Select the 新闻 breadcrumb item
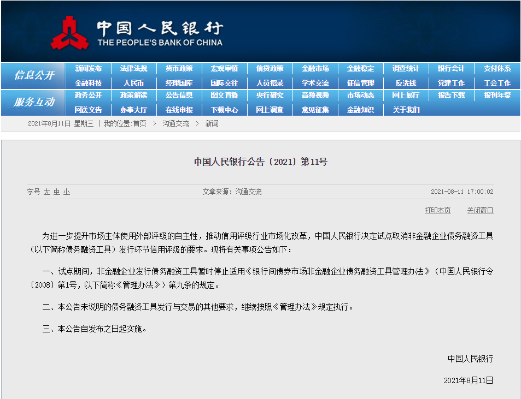This screenshot has height=399, width=521. coord(212,124)
